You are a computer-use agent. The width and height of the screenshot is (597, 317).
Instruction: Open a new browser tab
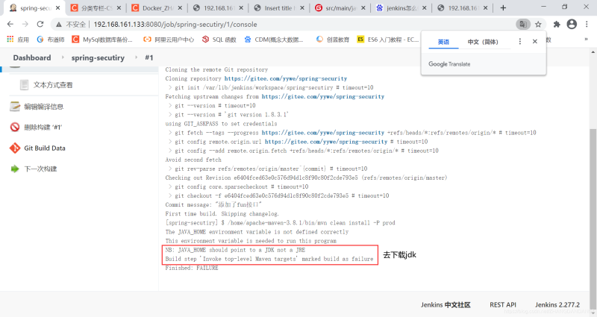502,8
